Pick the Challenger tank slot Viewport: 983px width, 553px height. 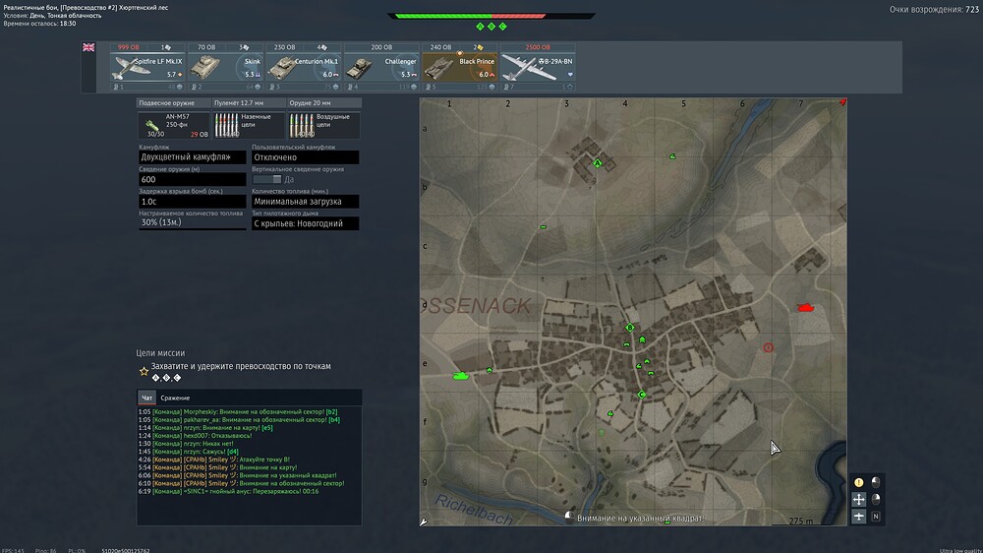(381, 67)
